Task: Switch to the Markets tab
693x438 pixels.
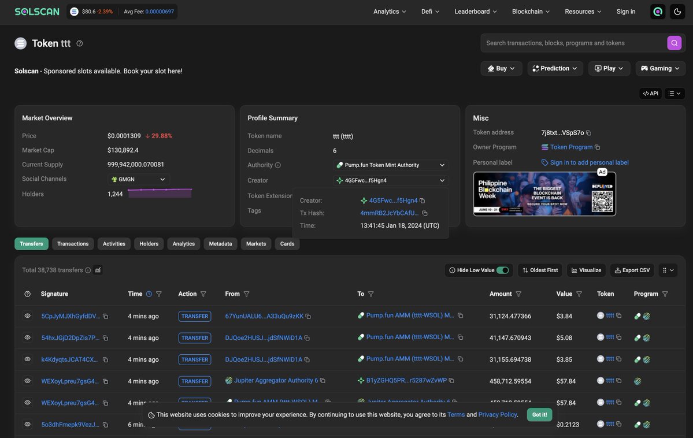Action: (x=256, y=244)
